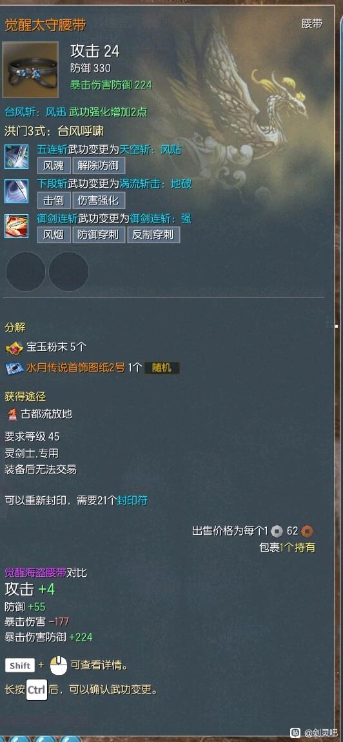The width and height of the screenshot is (343, 742).
Task: Click the 五连斩 skill icon
Action: pos(17,157)
